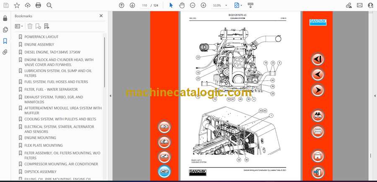The width and height of the screenshot is (377, 182).
Task: Click the page number field showing 110
Action: [x=144, y=5]
